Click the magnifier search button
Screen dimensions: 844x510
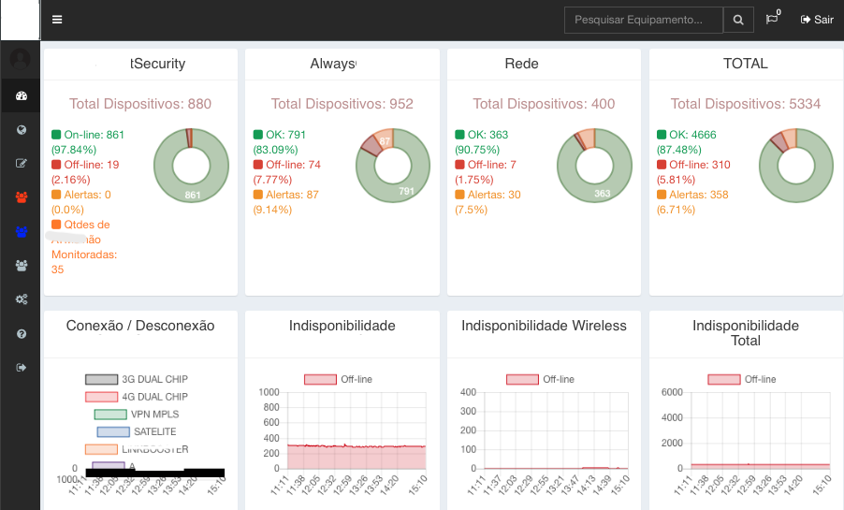click(x=738, y=20)
